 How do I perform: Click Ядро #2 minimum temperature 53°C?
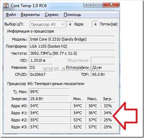pyautogui.click(x=78, y=120)
